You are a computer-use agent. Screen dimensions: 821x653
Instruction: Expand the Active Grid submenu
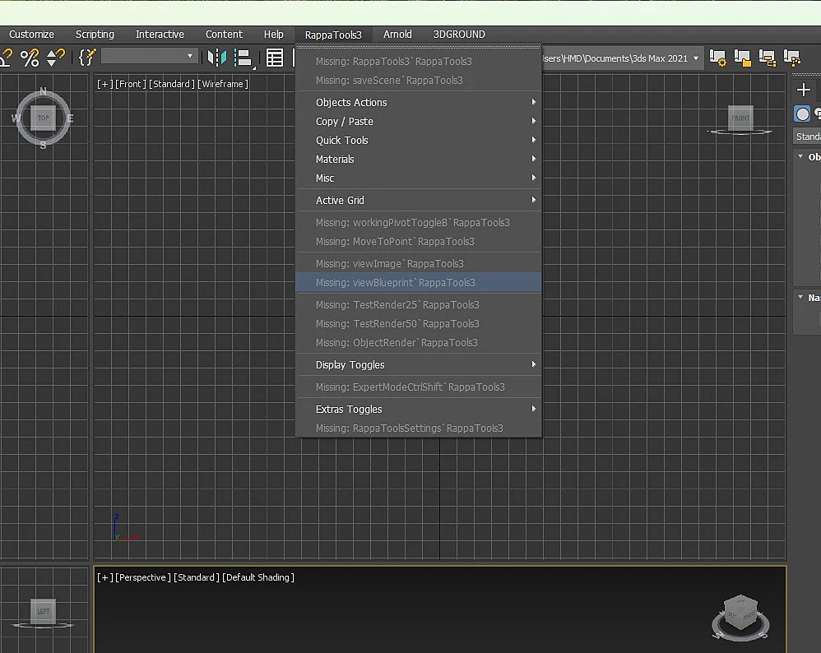pos(419,200)
